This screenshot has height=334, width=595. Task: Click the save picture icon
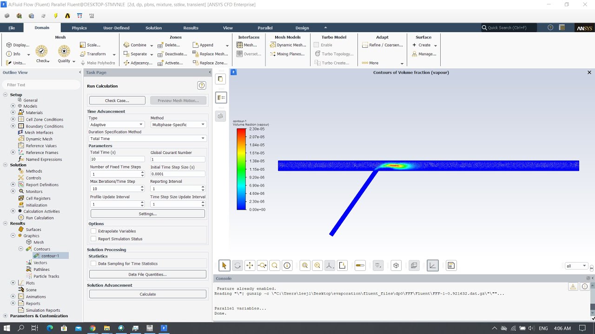coord(342,265)
